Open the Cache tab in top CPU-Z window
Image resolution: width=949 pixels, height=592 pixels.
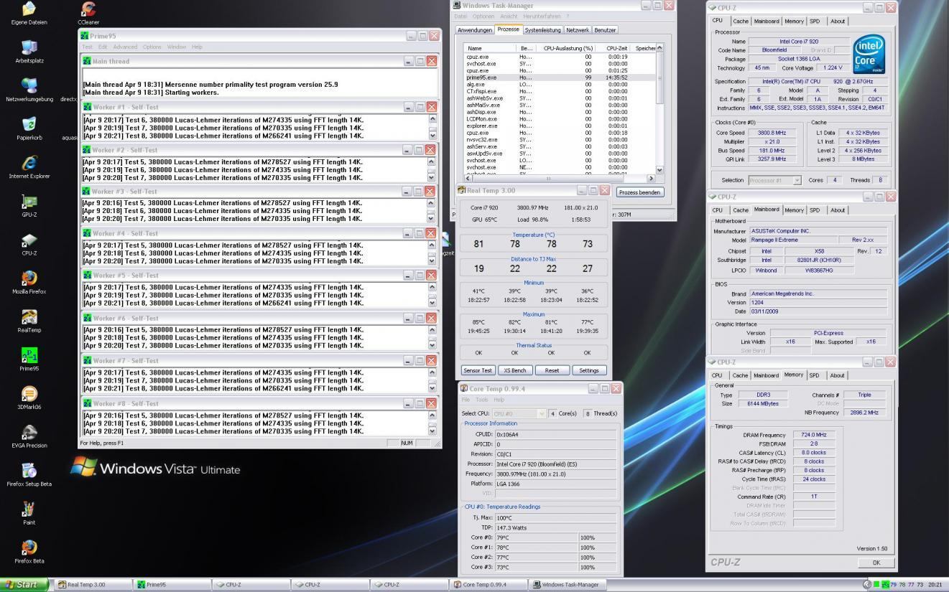click(741, 22)
